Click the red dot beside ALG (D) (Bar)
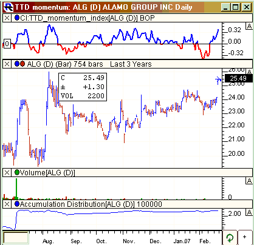Image resolution: width=254 pixels, height=245 pixels. tap(22, 64)
